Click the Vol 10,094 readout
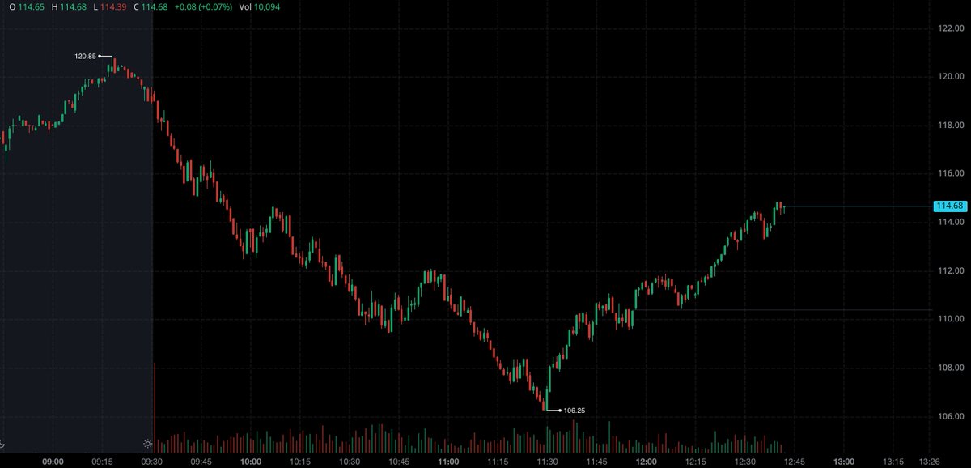 (261, 7)
